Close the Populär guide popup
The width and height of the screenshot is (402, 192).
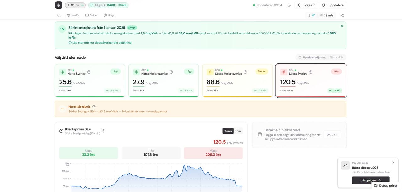tap(393, 163)
